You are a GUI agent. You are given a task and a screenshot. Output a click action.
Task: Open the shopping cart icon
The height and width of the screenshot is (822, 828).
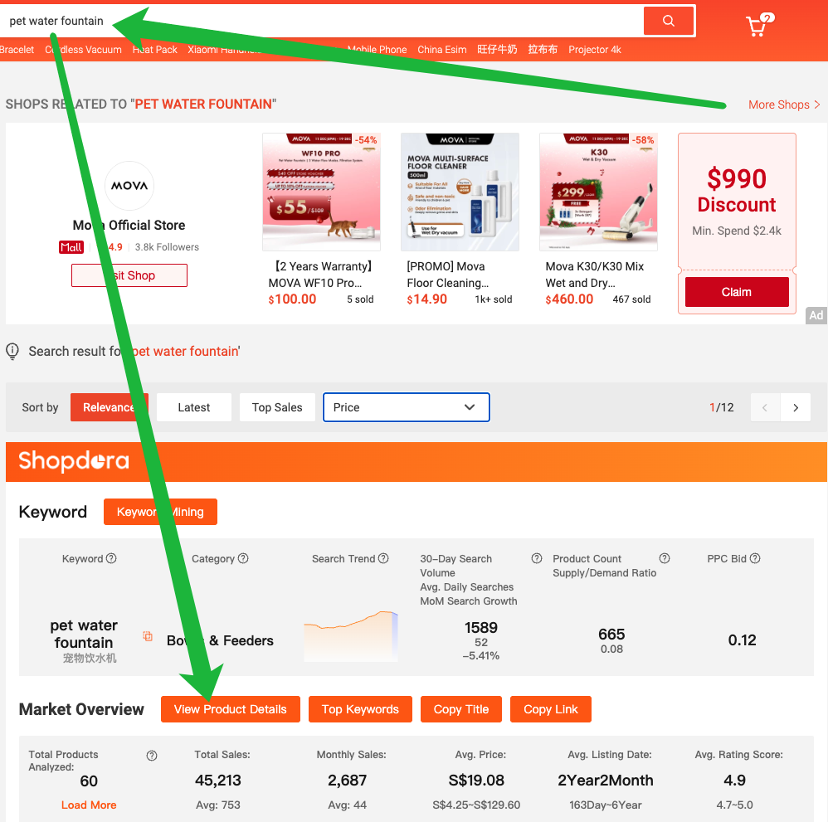pyautogui.click(x=759, y=25)
